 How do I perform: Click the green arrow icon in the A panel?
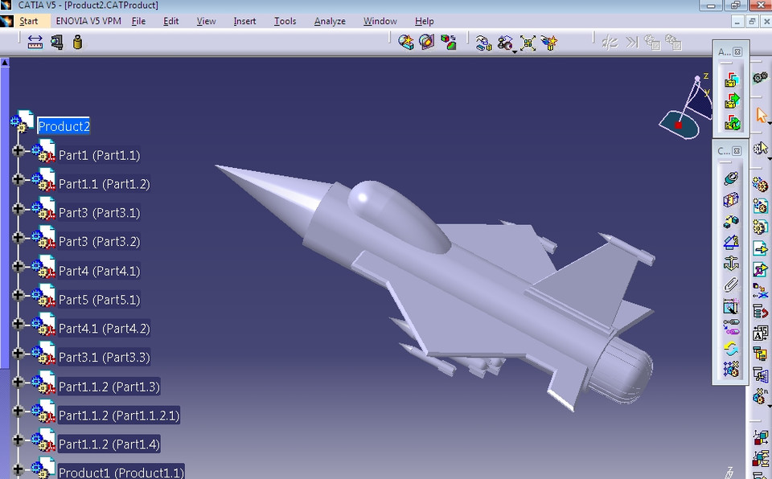pyautogui.click(x=731, y=100)
